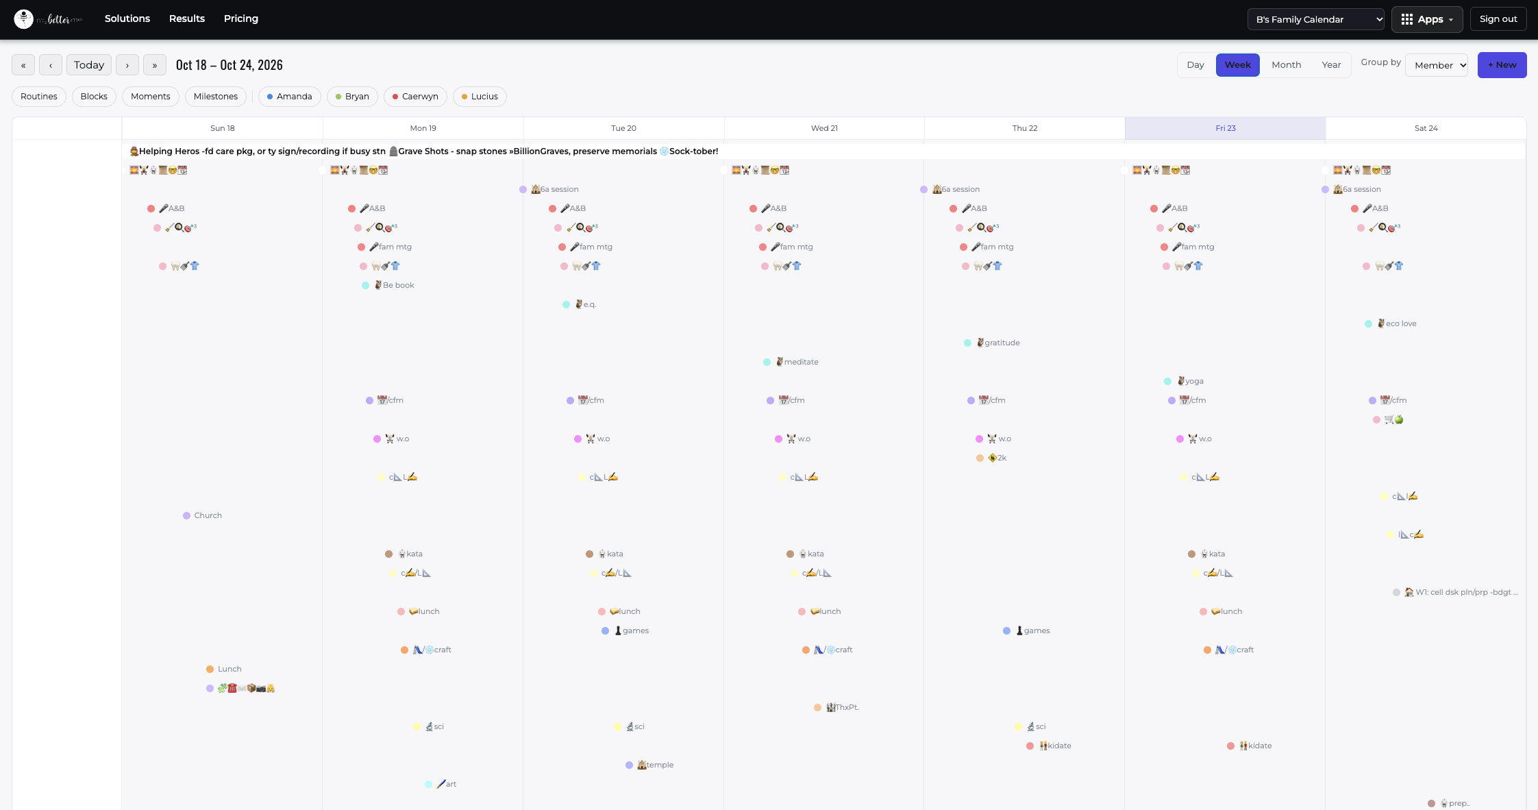Image resolution: width=1538 pixels, height=810 pixels.
Task: Click the my better me logo
Action: click(48, 19)
